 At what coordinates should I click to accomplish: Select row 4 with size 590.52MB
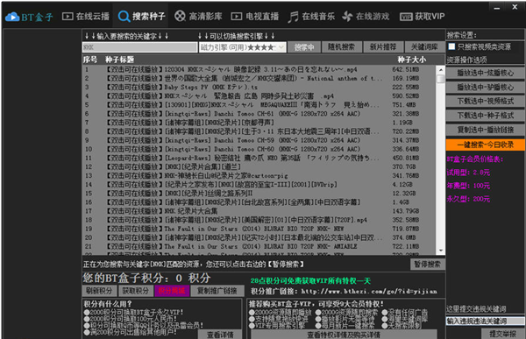point(259,95)
